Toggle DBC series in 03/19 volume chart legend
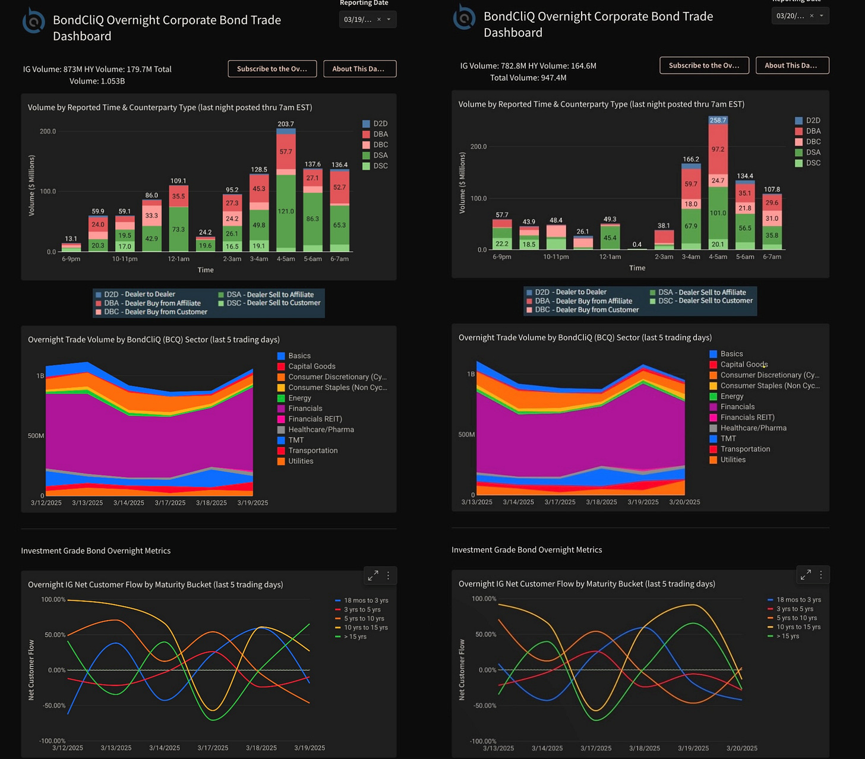The height and width of the screenshot is (759, 865). click(x=375, y=145)
